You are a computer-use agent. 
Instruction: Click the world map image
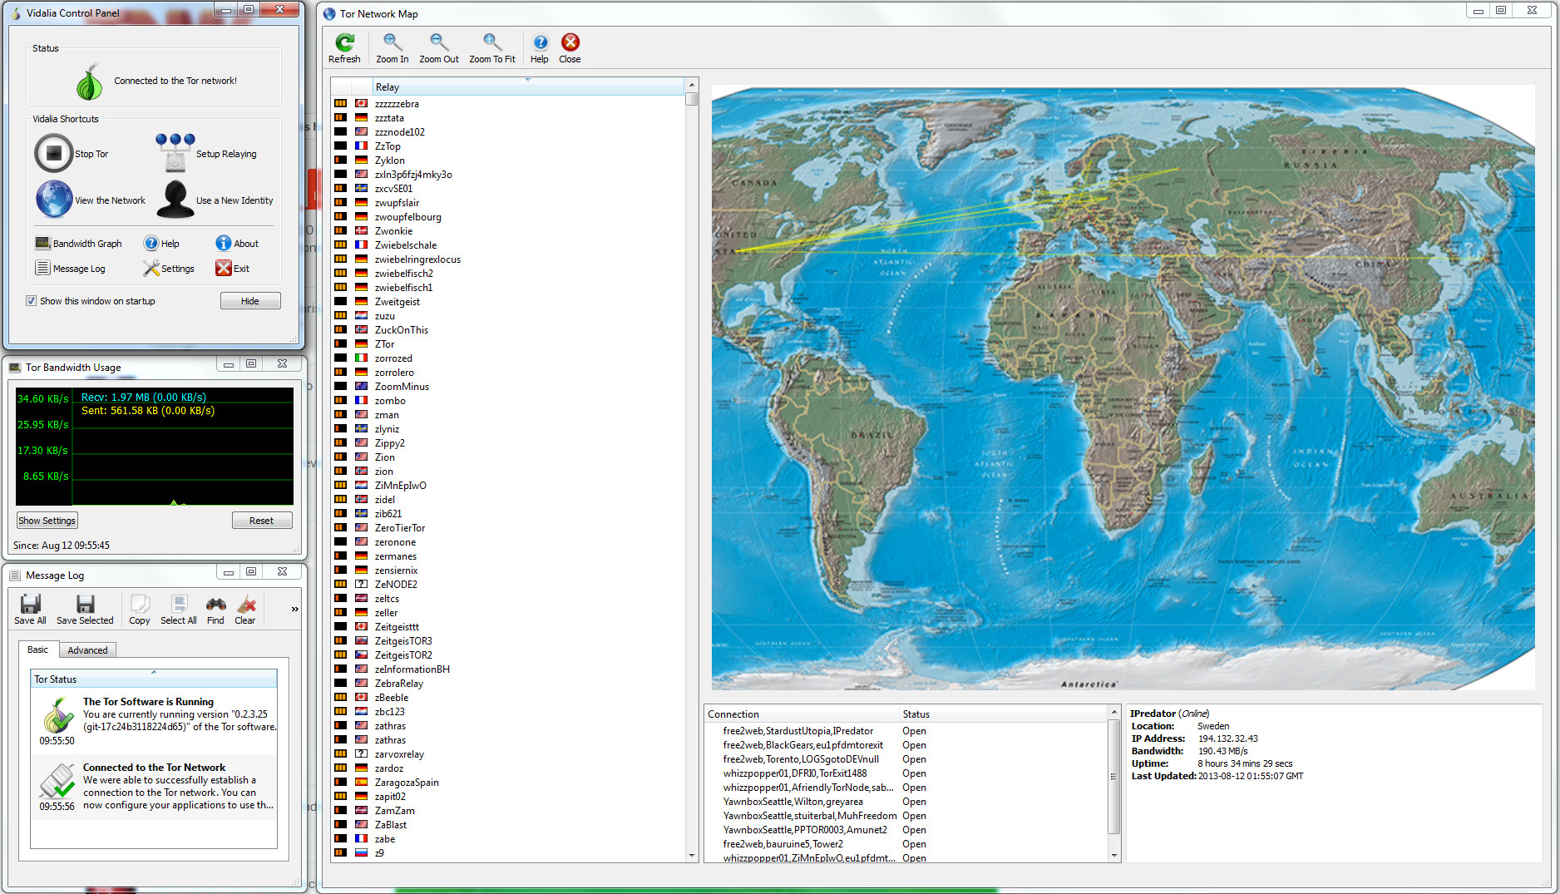click(1123, 388)
